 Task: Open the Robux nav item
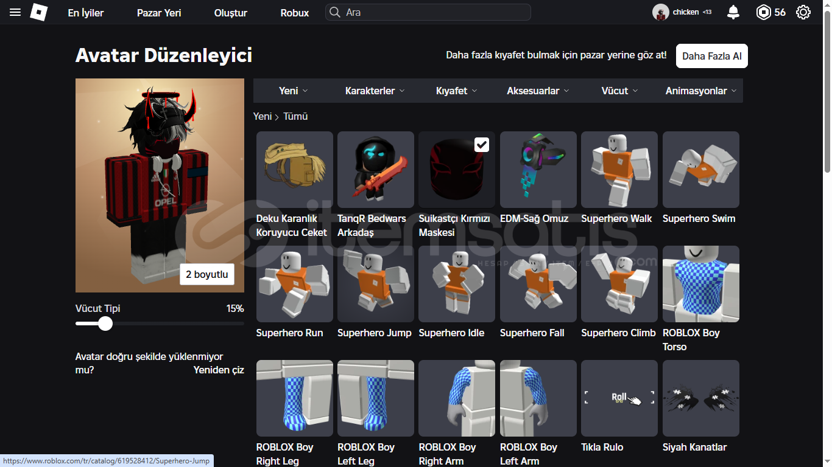click(x=295, y=13)
